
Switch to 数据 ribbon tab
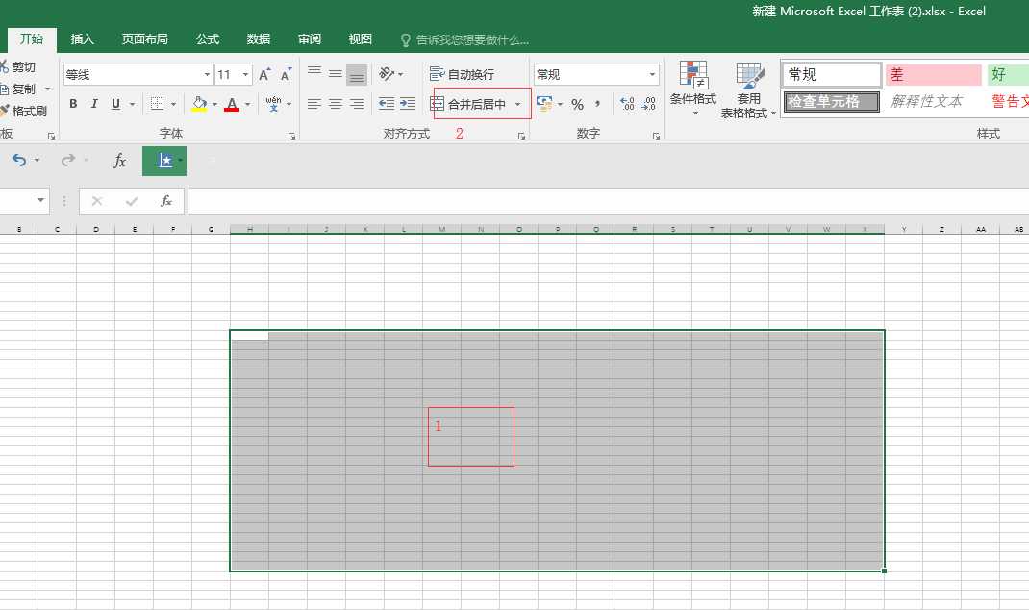pos(259,39)
